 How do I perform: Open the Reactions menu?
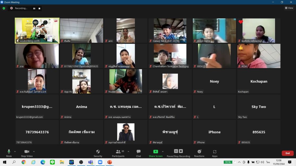tap(199, 153)
